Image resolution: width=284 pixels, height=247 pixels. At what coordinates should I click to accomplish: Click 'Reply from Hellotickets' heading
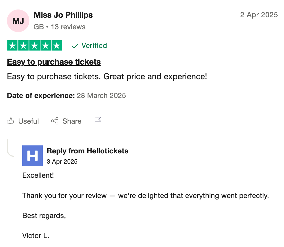(87, 151)
